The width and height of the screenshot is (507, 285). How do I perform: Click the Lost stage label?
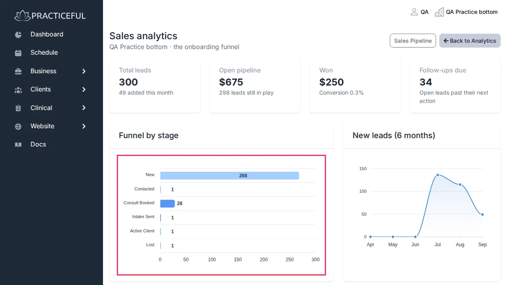(x=150, y=245)
